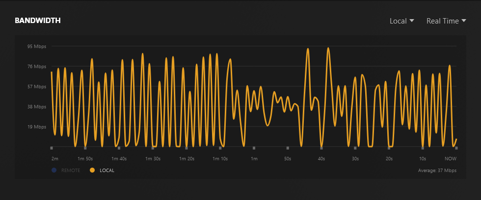Image resolution: width=481 pixels, height=200 pixels.
Task: Click the arrow next to Real Time
Action: tap(464, 21)
